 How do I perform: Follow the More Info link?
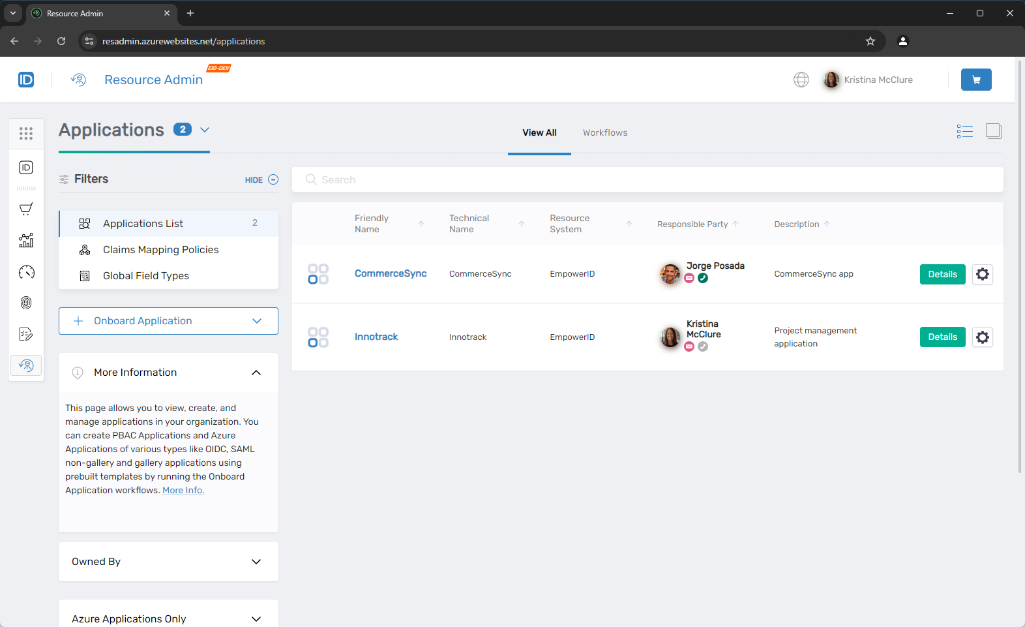(x=183, y=491)
